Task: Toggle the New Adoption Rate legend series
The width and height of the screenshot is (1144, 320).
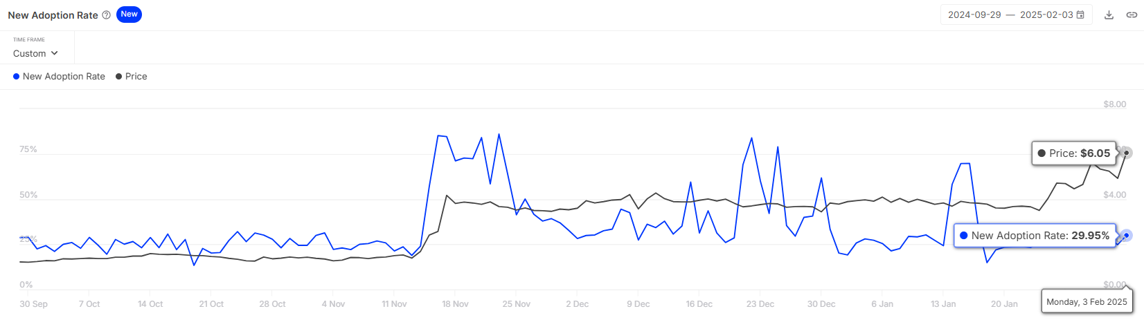Action: tap(60, 77)
